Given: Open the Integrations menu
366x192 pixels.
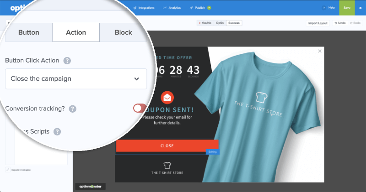Looking at the screenshot, I should 144,8.
